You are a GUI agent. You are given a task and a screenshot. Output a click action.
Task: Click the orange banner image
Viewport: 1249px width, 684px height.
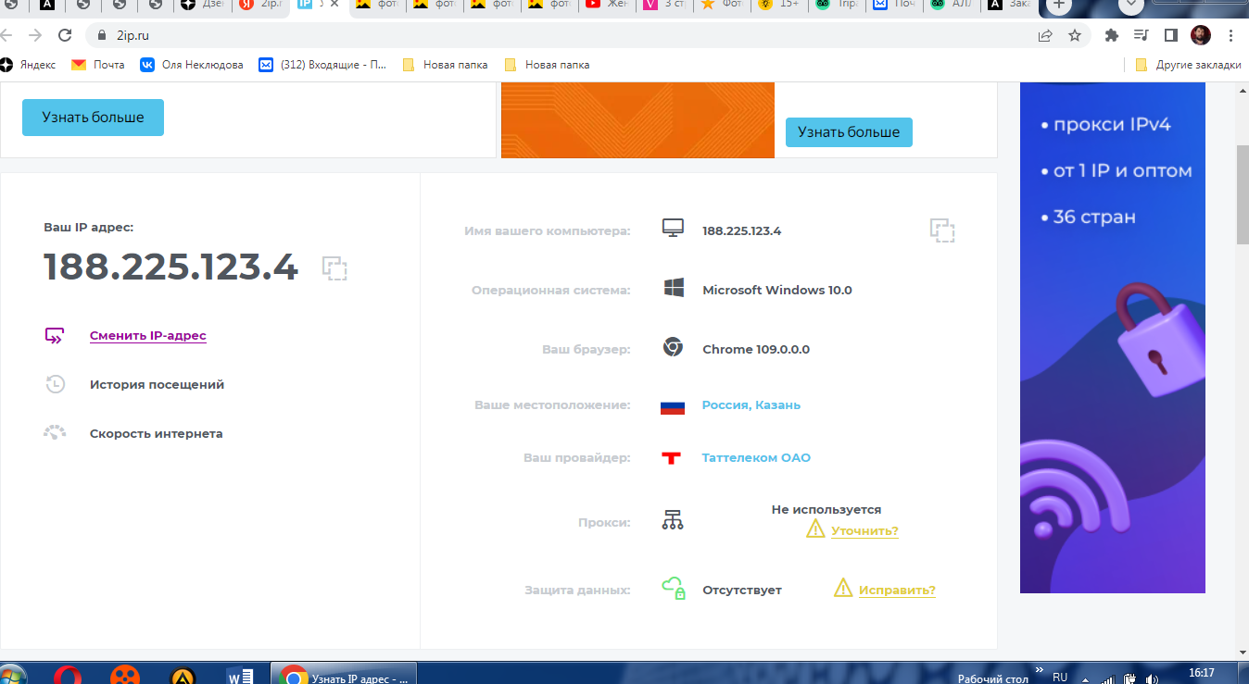click(637, 120)
